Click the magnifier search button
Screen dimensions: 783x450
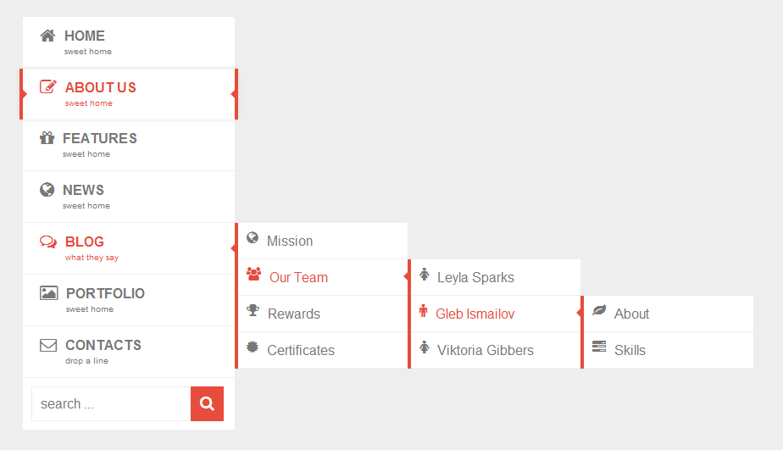(207, 403)
